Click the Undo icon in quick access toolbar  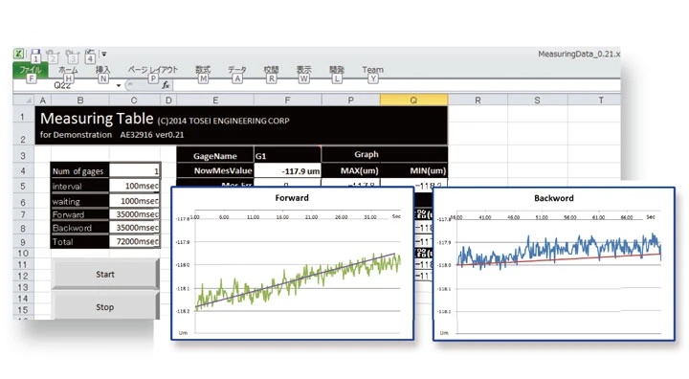(x=52, y=55)
